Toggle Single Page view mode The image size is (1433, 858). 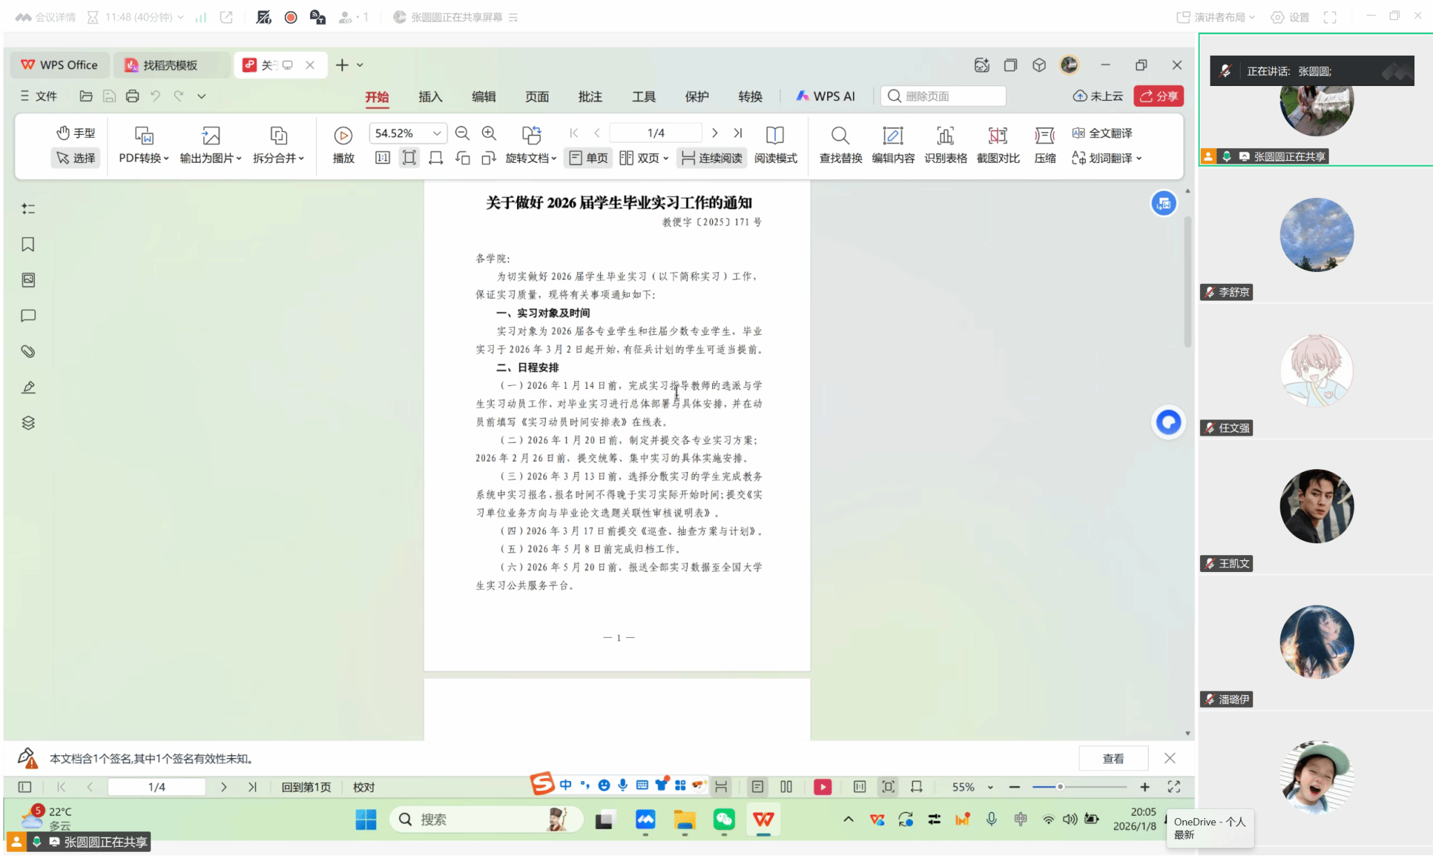pos(588,158)
